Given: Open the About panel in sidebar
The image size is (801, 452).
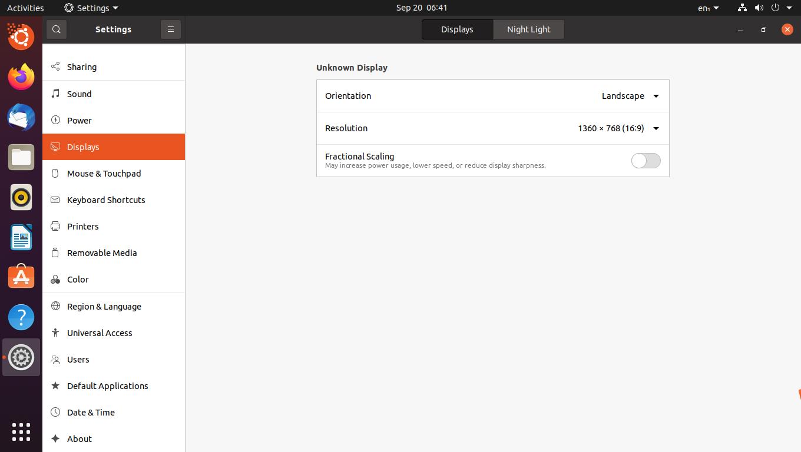Looking at the screenshot, I should tap(114, 439).
